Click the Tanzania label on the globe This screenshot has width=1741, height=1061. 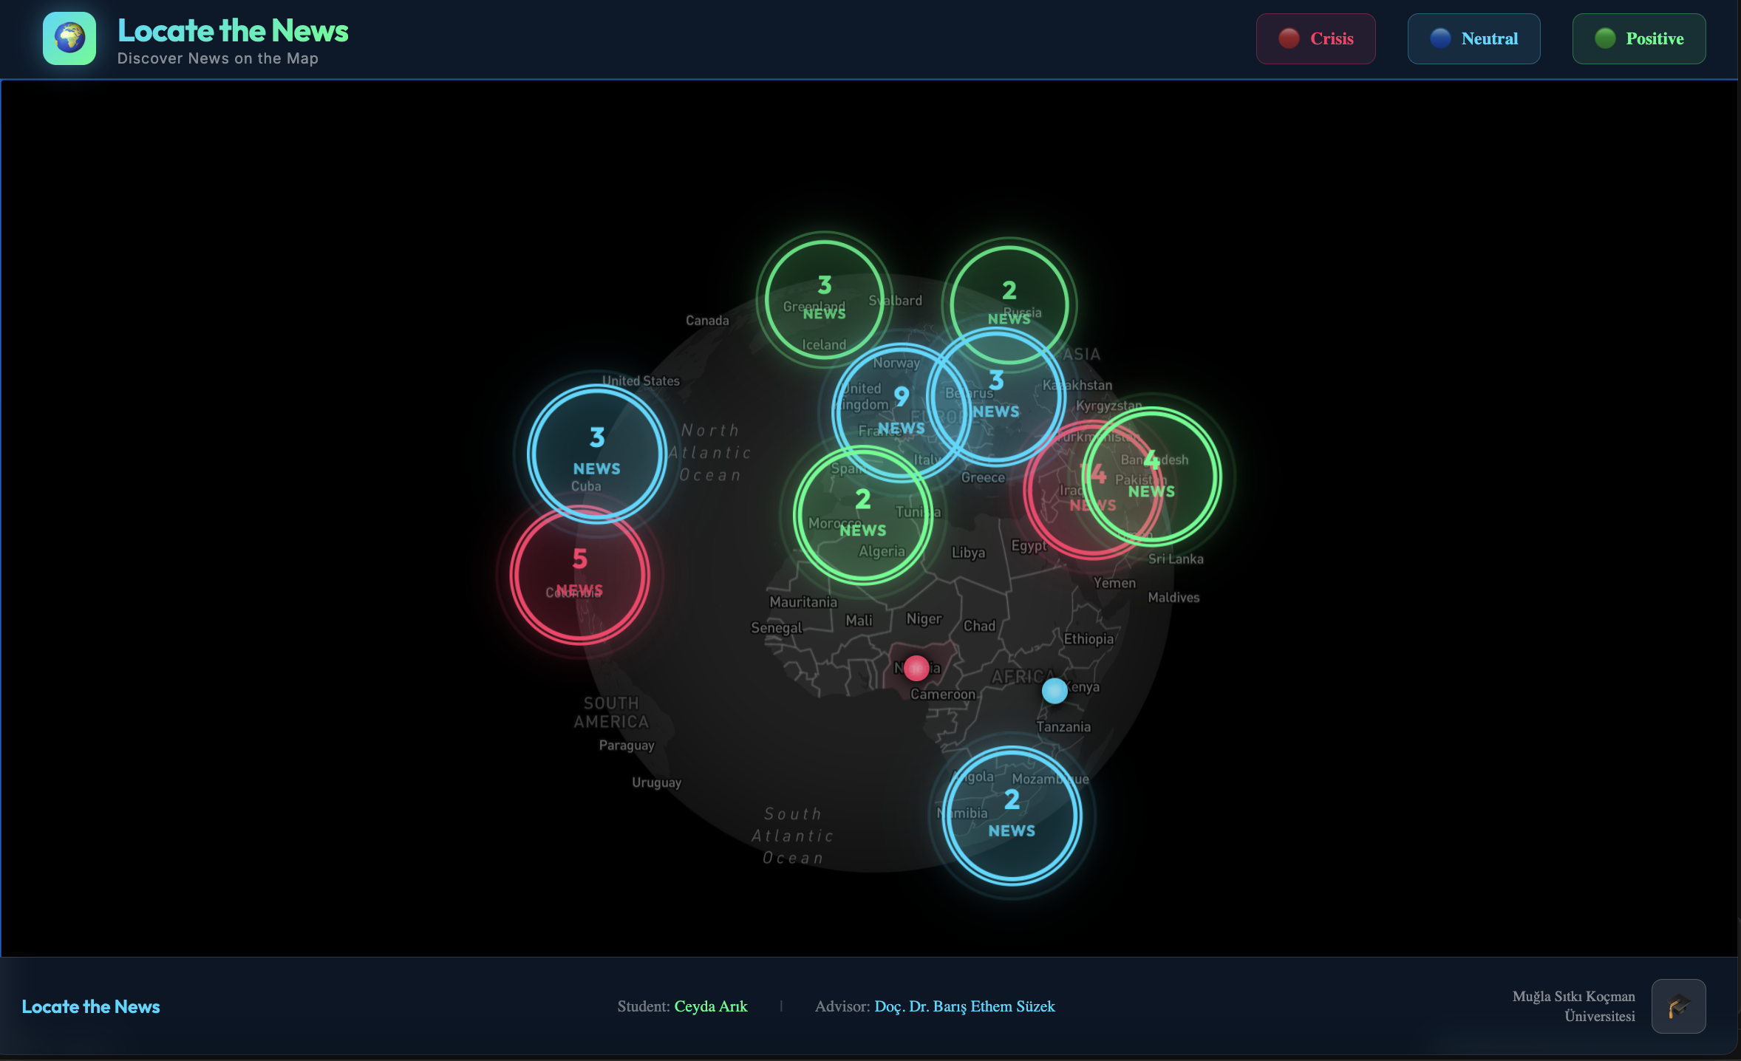1063,727
